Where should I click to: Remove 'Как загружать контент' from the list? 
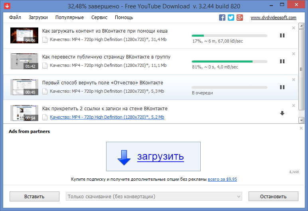coord(294,28)
